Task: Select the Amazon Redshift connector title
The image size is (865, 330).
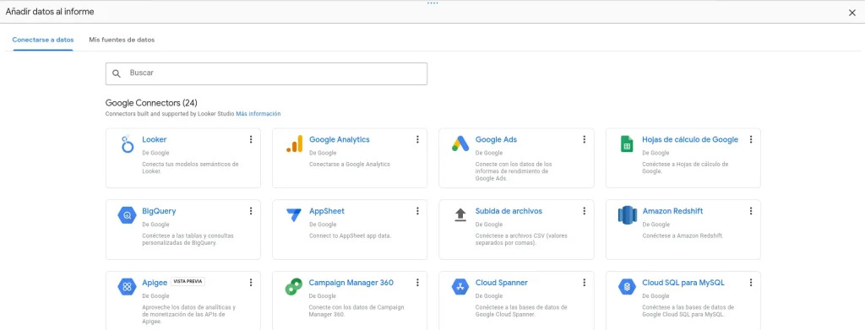Action: point(672,211)
